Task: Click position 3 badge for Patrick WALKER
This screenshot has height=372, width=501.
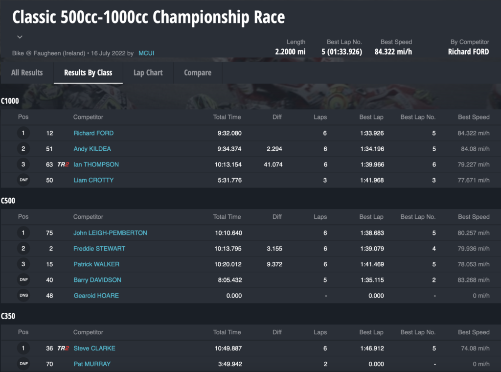Action: click(x=23, y=264)
